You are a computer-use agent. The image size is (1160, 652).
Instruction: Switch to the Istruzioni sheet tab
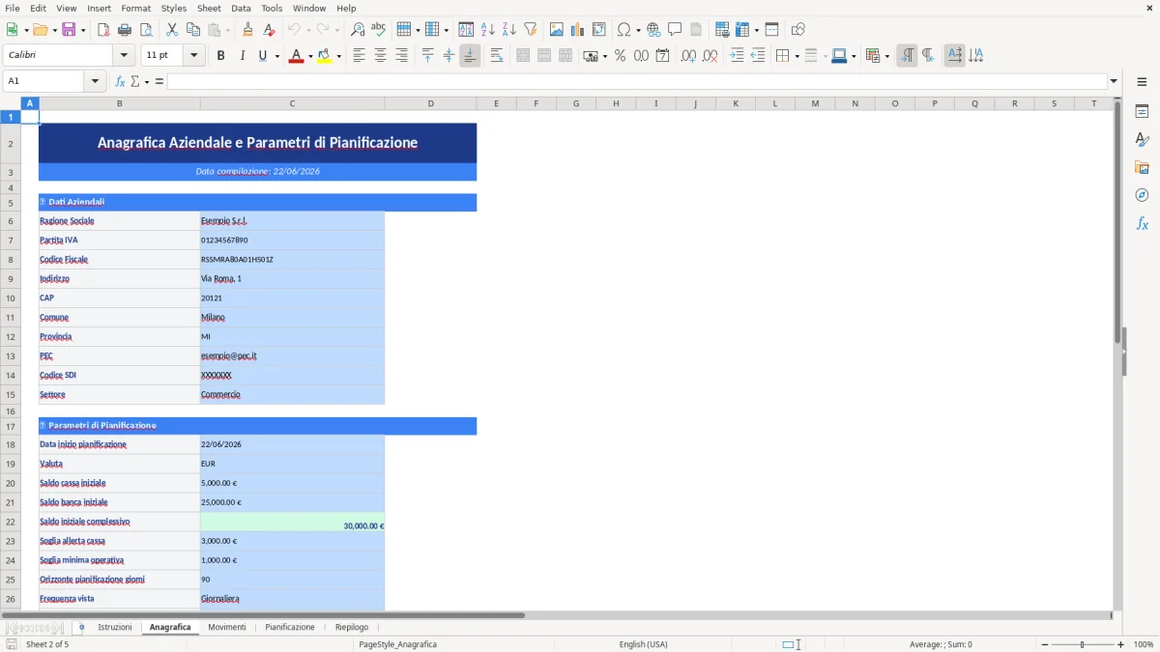click(115, 627)
